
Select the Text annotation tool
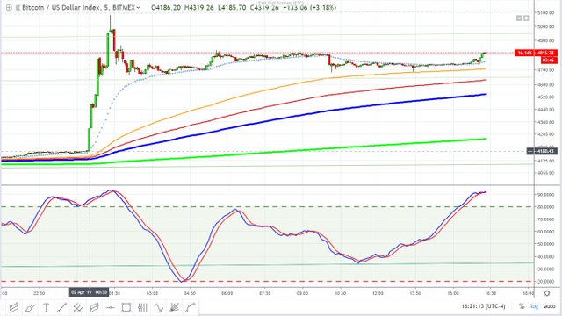(x=47, y=307)
